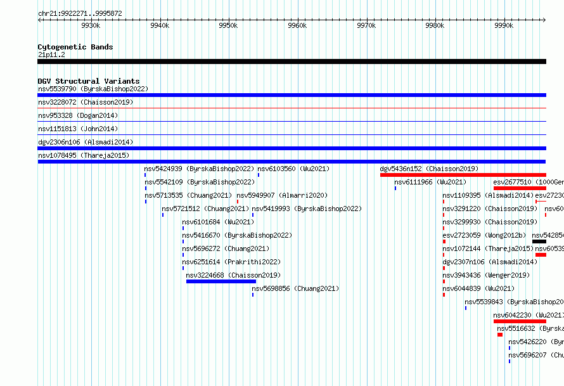
Task: Select esv2677510 variant label
Action: pos(529,182)
